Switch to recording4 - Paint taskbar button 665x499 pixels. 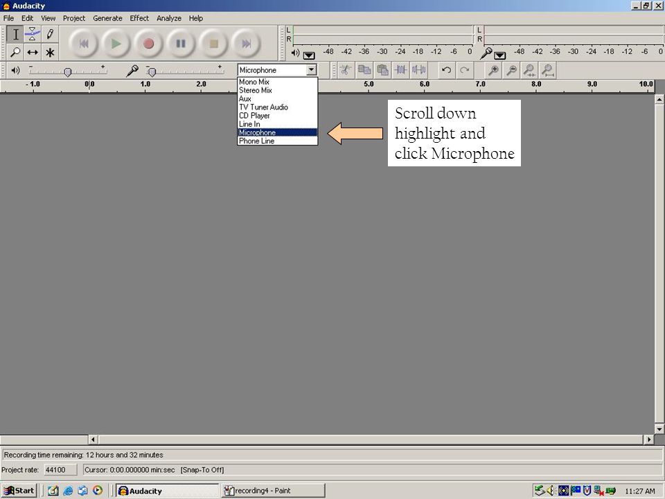coord(273,491)
